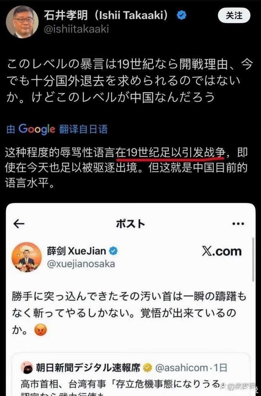Click the embedded post scrollbar

253,260
